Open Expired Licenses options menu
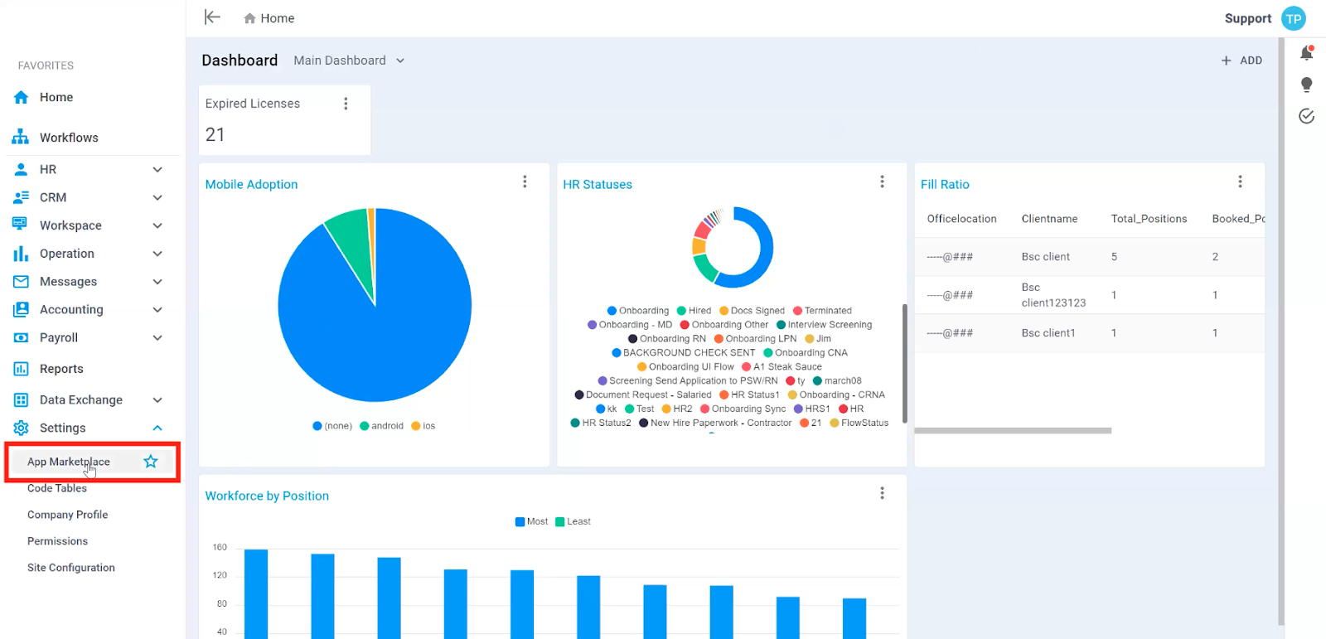Viewport: 1326px width, 639px height. 346,104
